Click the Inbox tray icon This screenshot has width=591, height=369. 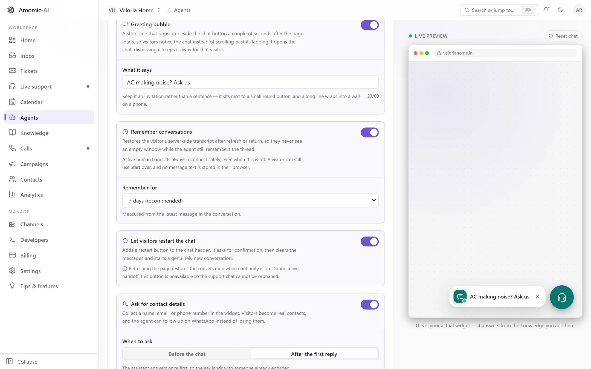pyautogui.click(x=12, y=55)
